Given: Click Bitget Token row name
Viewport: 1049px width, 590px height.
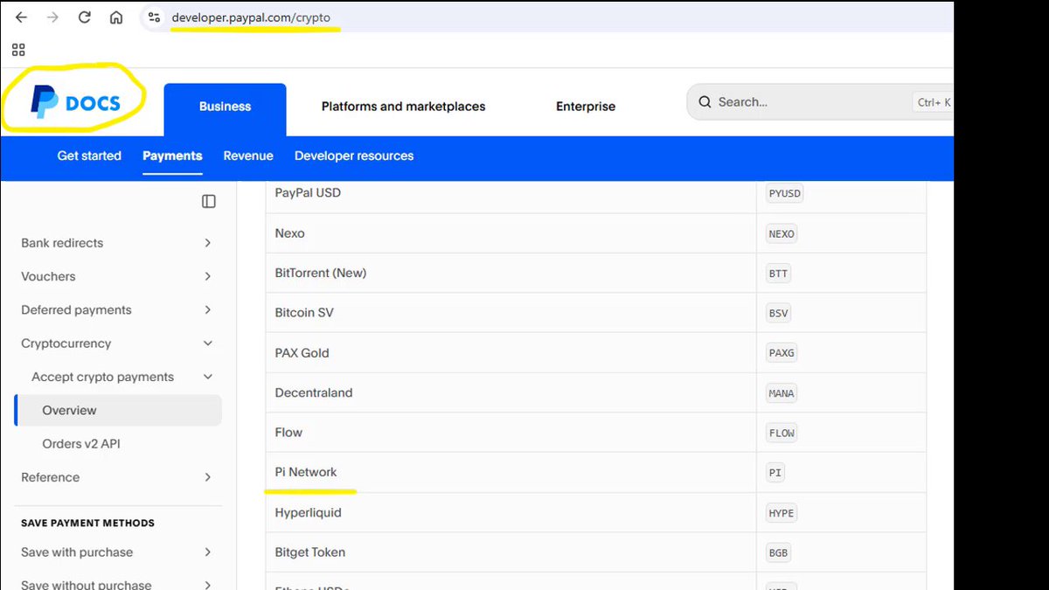Looking at the screenshot, I should pos(310,552).
